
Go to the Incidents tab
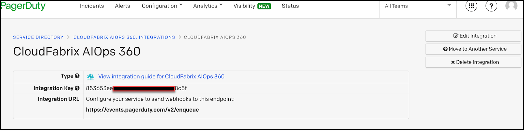(92, 6)
